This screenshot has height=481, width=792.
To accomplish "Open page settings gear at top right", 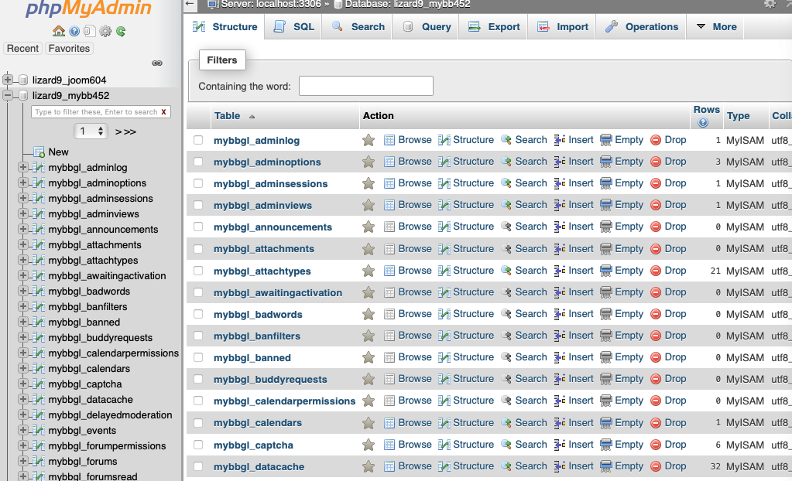I will [770, 4].
